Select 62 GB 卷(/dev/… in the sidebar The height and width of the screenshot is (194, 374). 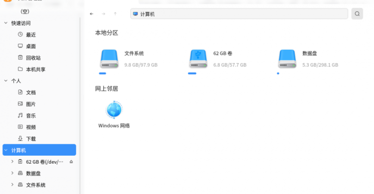pyautogui.click(x=44, y=162)
